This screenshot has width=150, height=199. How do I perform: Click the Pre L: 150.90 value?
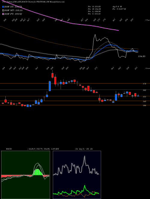pyautogui.click(x=94, y=11)
